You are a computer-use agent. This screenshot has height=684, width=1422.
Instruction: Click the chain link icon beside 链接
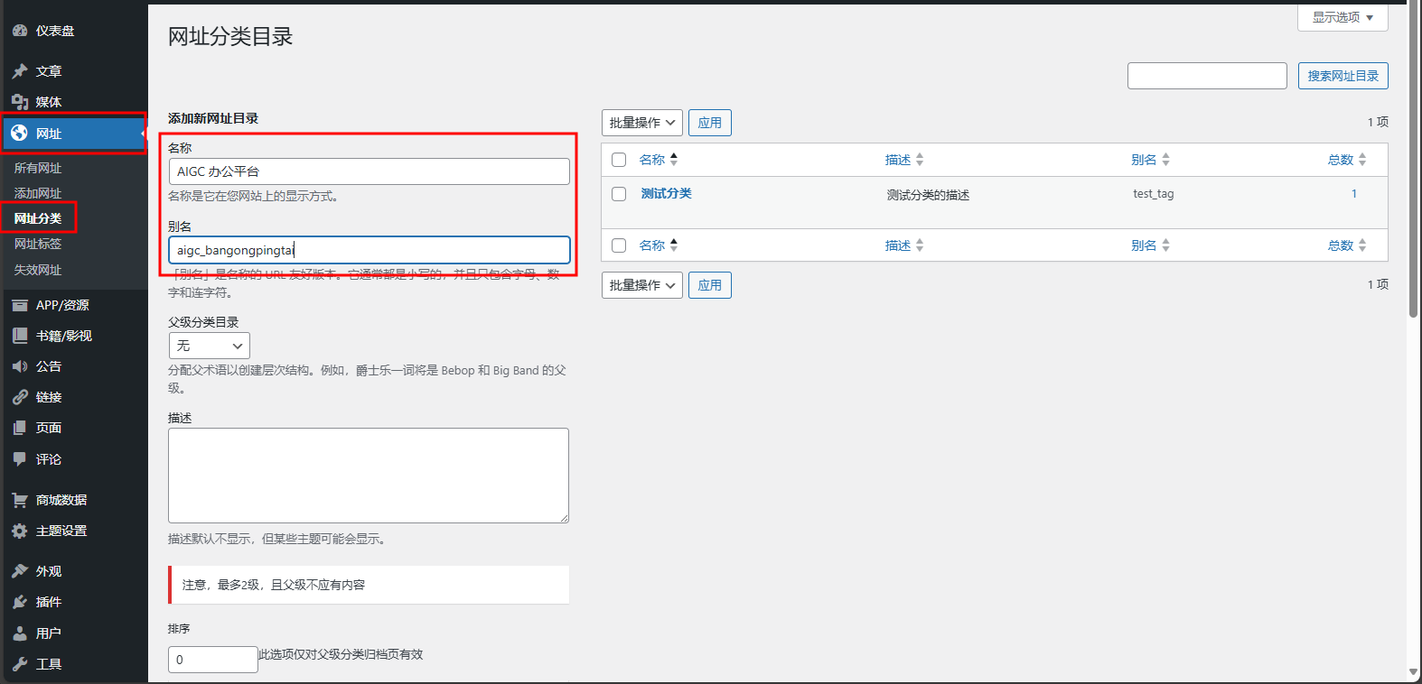(x=20, y=397)
